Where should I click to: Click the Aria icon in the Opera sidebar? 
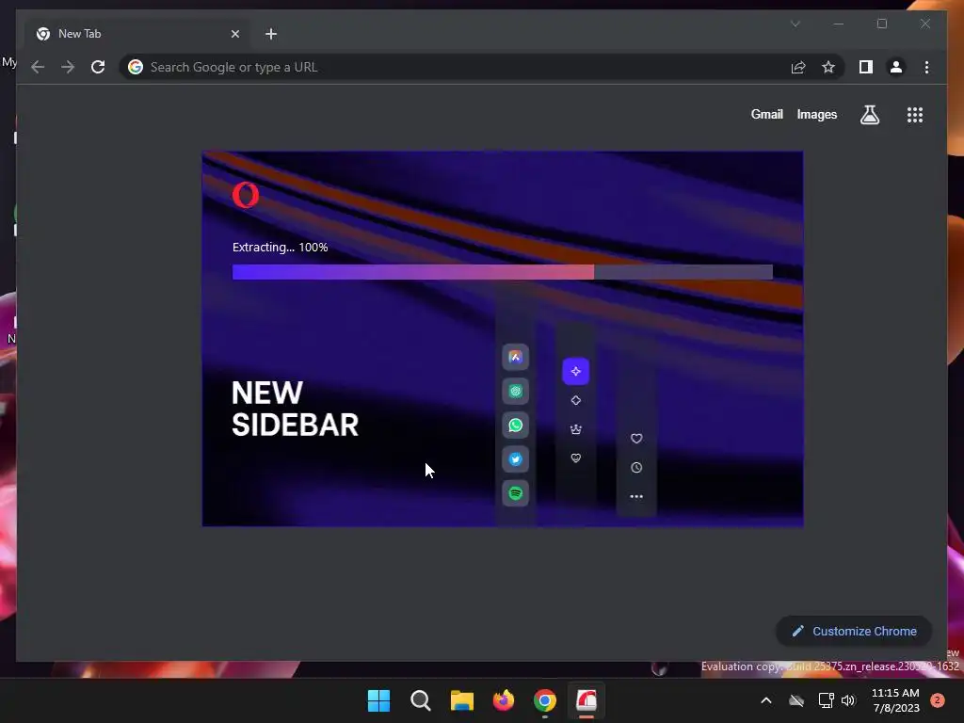pyautogui.click(x=515, y=357)
